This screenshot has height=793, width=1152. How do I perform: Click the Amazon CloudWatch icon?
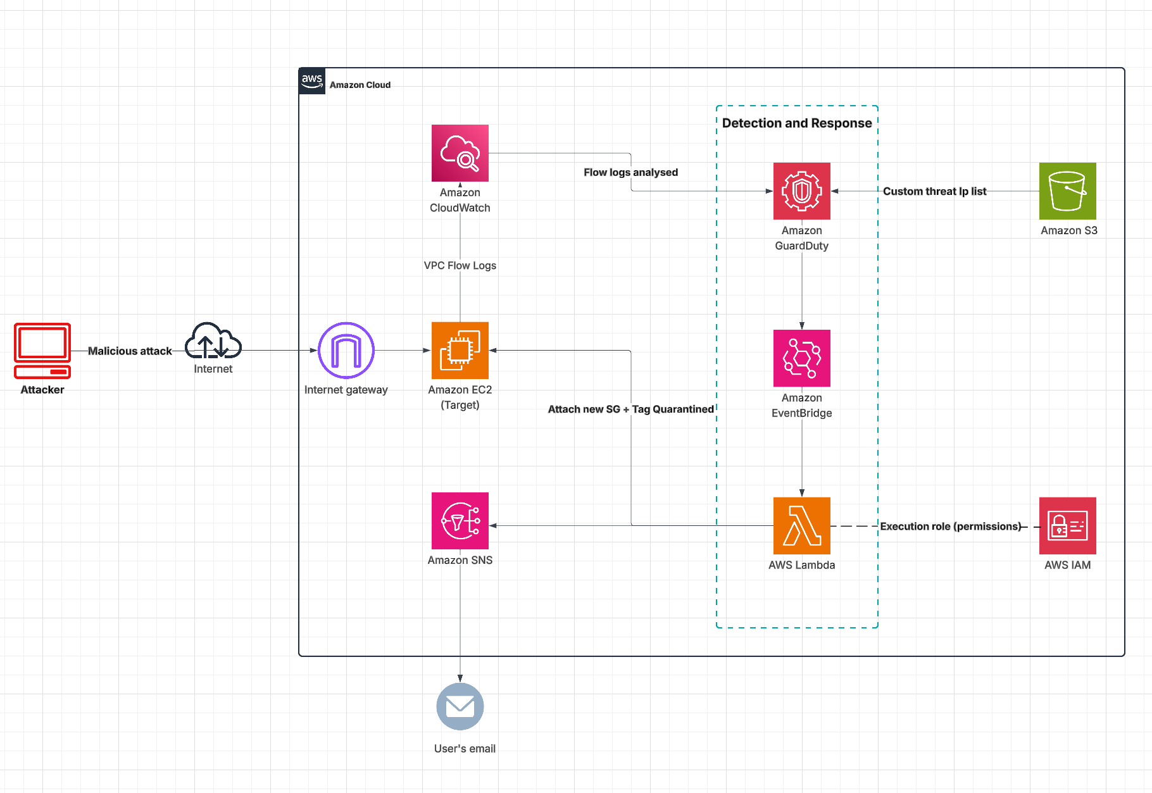[x=460, y=153]
